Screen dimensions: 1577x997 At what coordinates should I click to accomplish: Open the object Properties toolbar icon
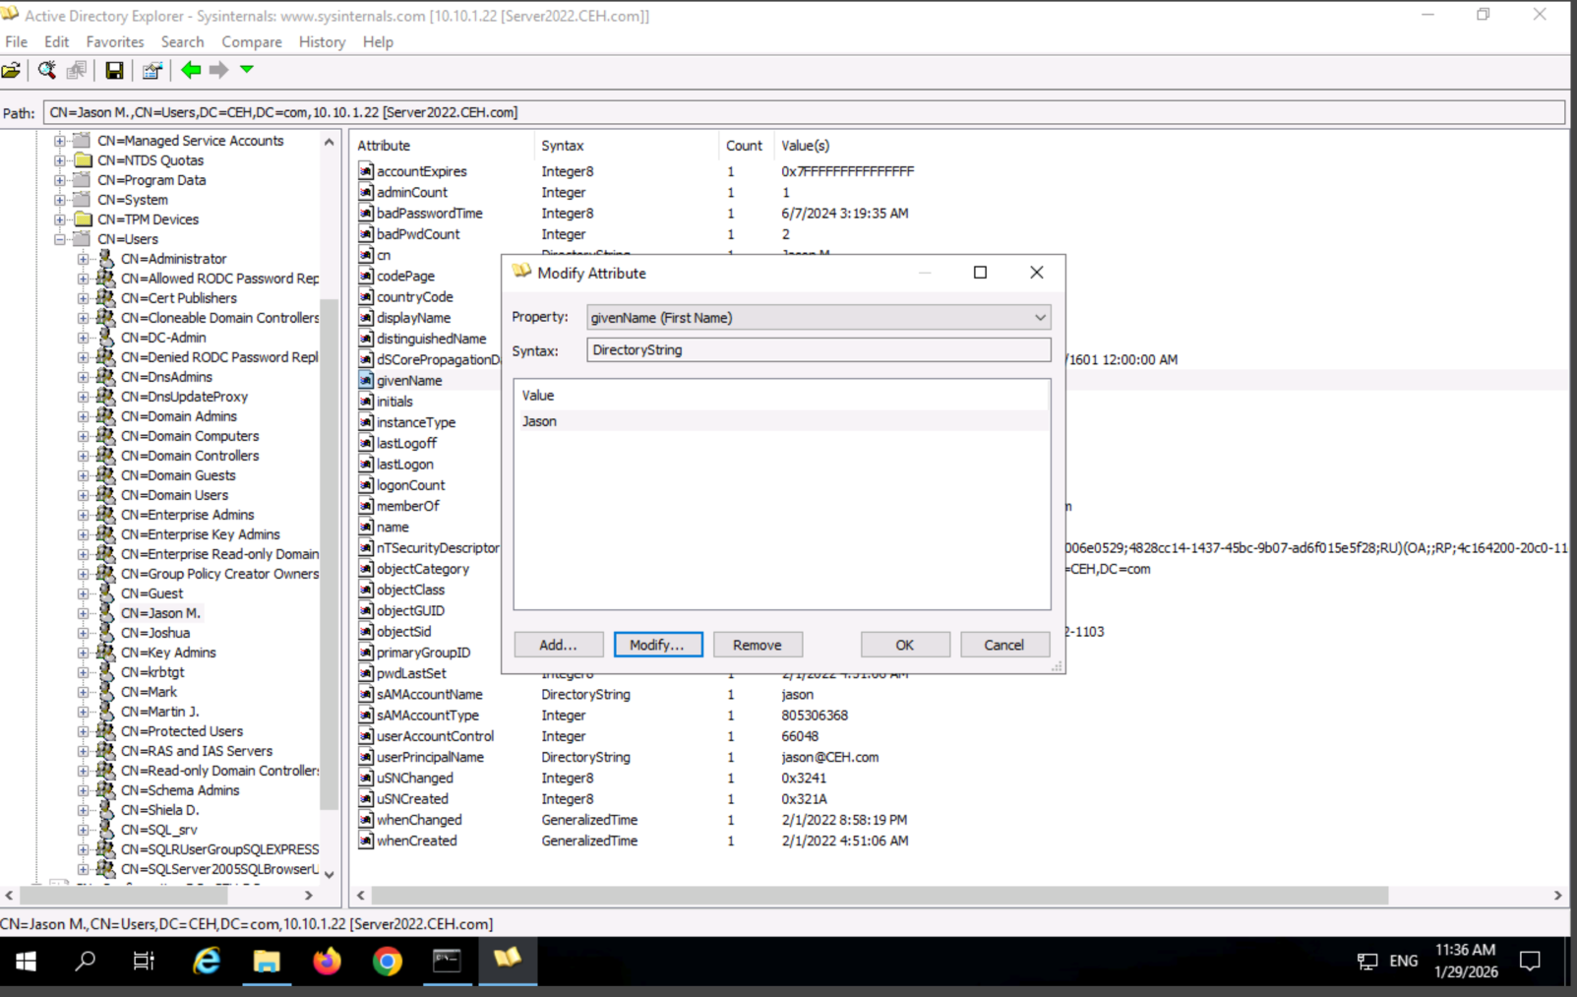pyautogui.click(x=152, y=70)
